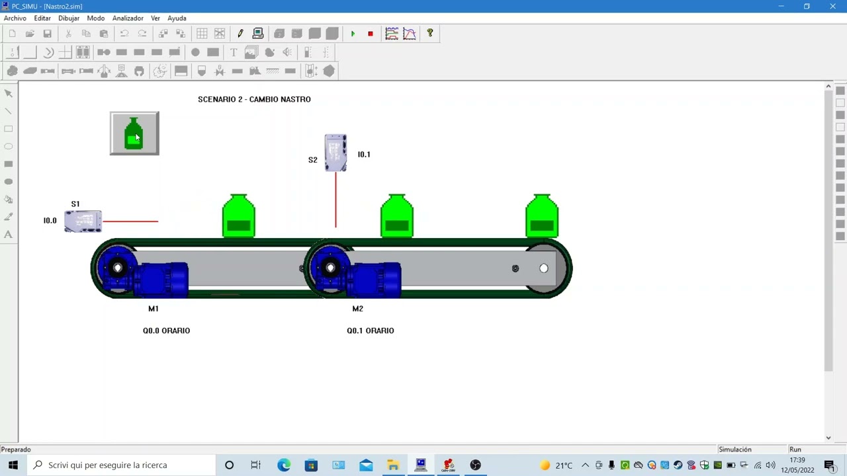
Task: Click the undo arrow icon
Action: click(124, 34)
